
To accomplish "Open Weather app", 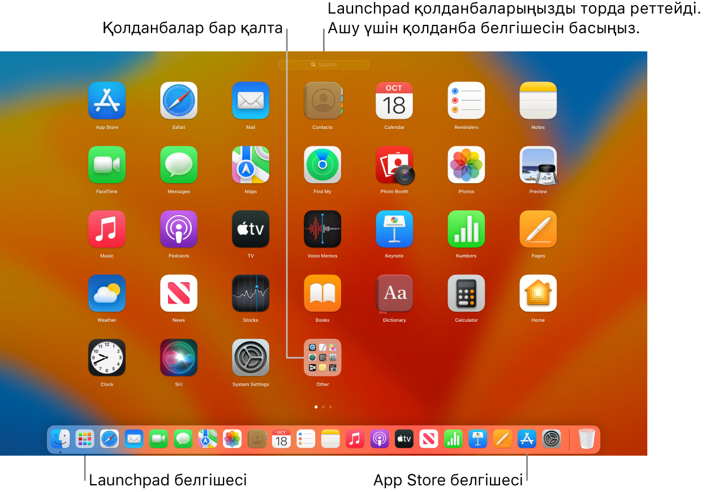I will pos(107,293).
